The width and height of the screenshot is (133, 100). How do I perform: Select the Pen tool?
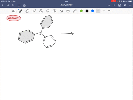21,11
